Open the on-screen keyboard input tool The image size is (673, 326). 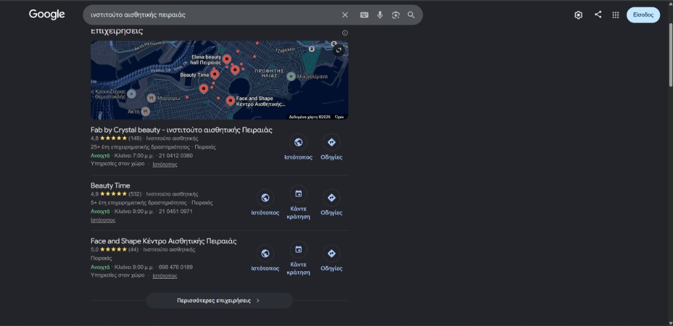(x=364, y=15)
